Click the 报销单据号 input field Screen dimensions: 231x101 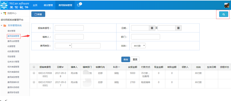tap(69, 28)
